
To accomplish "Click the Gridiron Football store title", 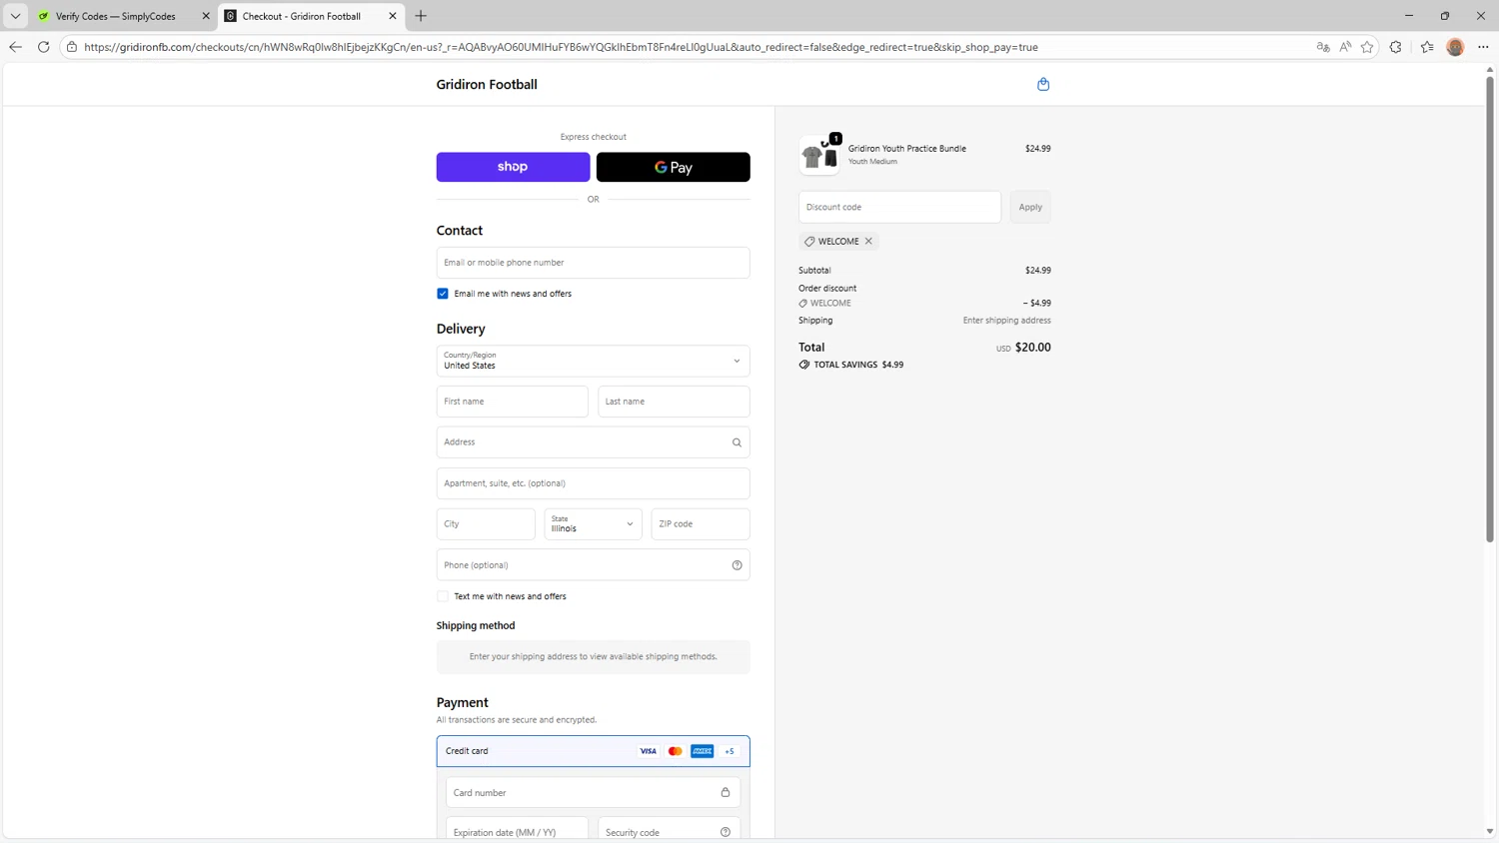I will pyautogui.click(x=487, y=84).
